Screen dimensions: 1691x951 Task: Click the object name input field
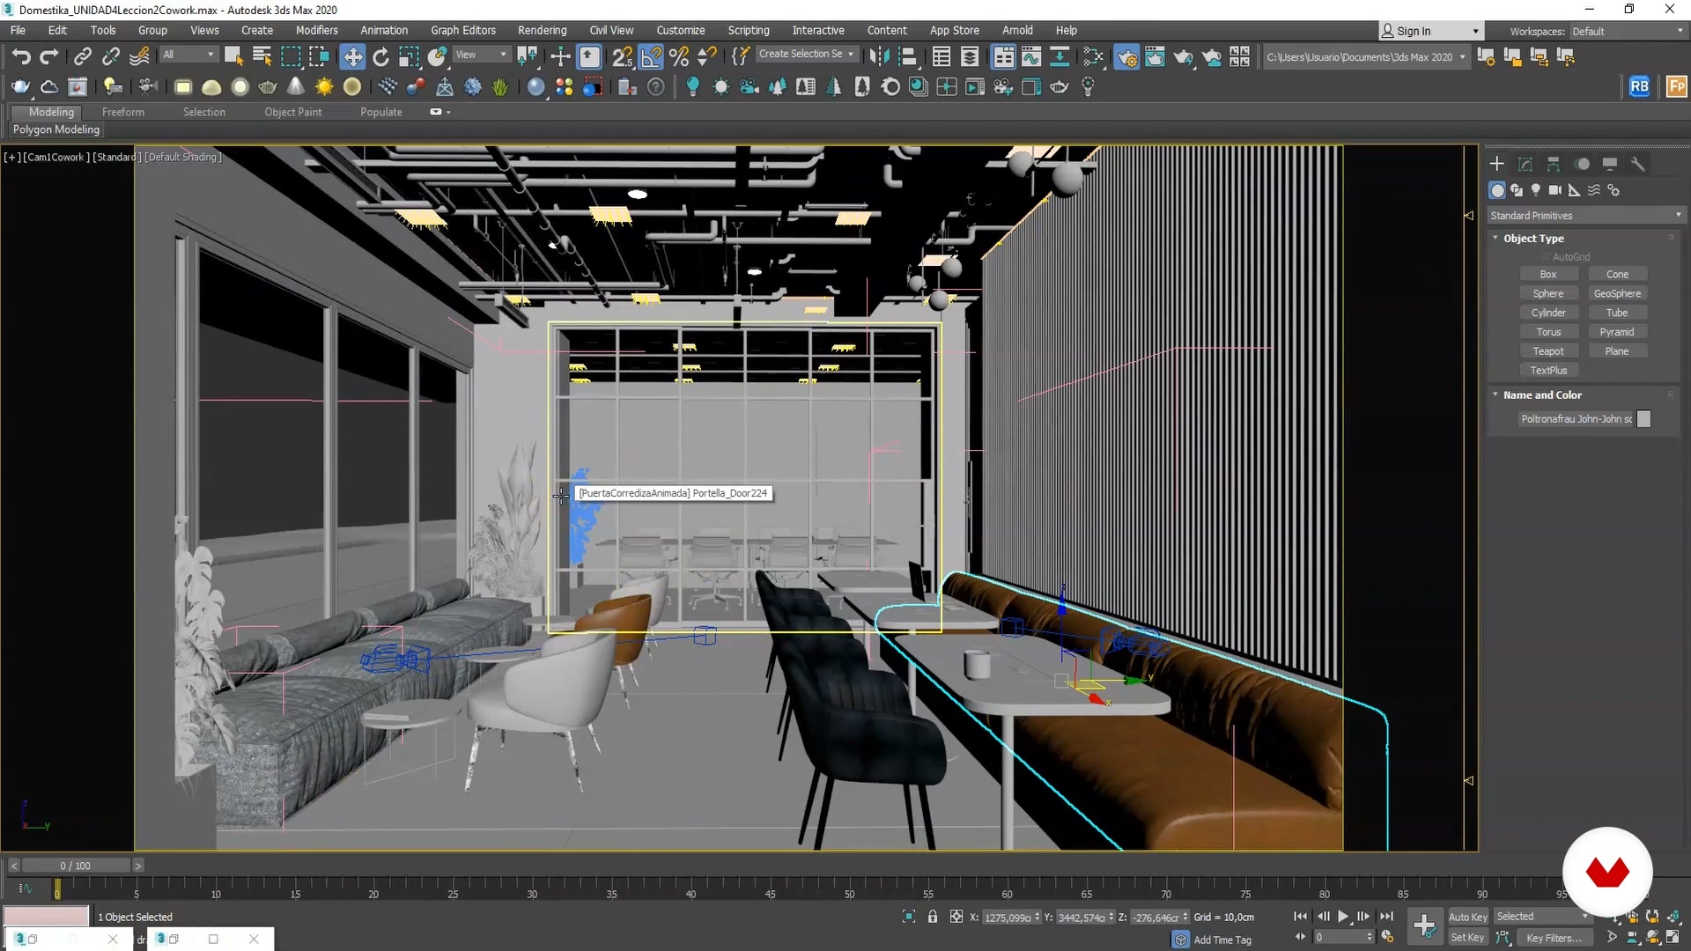[x=1575, y=419]
